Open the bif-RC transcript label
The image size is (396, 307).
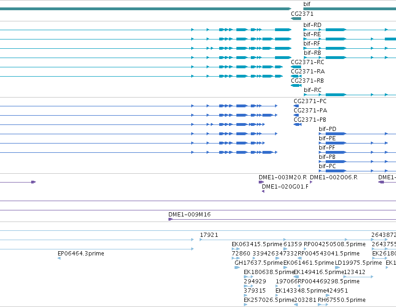[x=313, y=90]
